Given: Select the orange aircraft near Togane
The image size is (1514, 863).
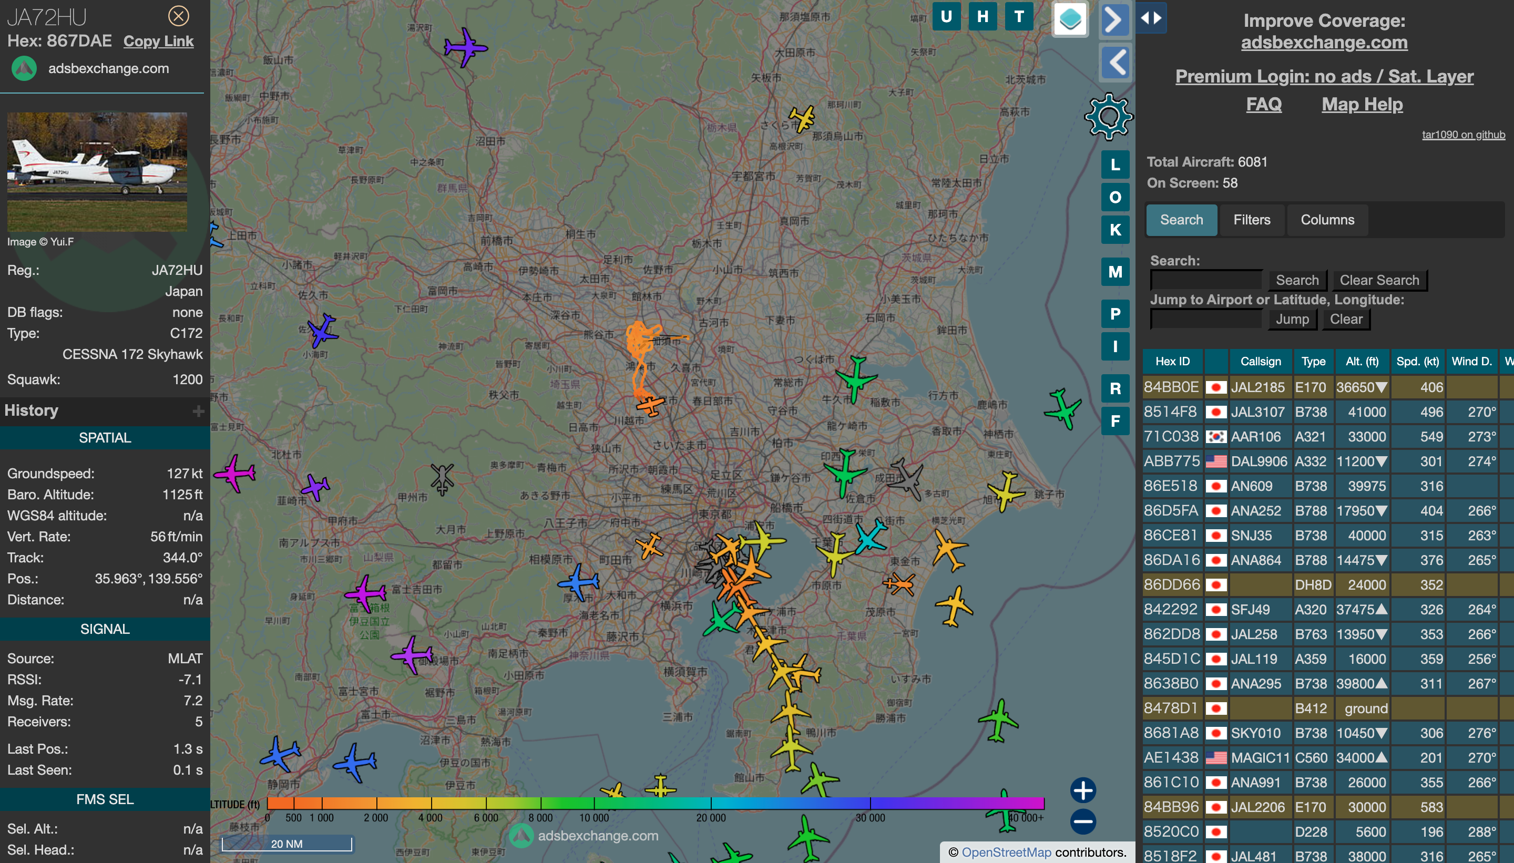Looking at the screenshot, I should pyautogui.click(x=899, y=584).
